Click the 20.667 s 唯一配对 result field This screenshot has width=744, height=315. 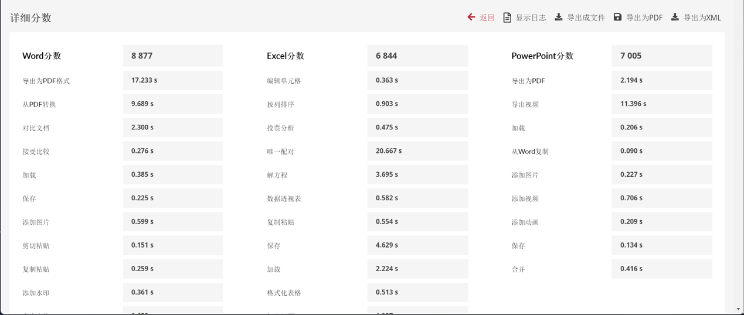click(x=389, y=151)
